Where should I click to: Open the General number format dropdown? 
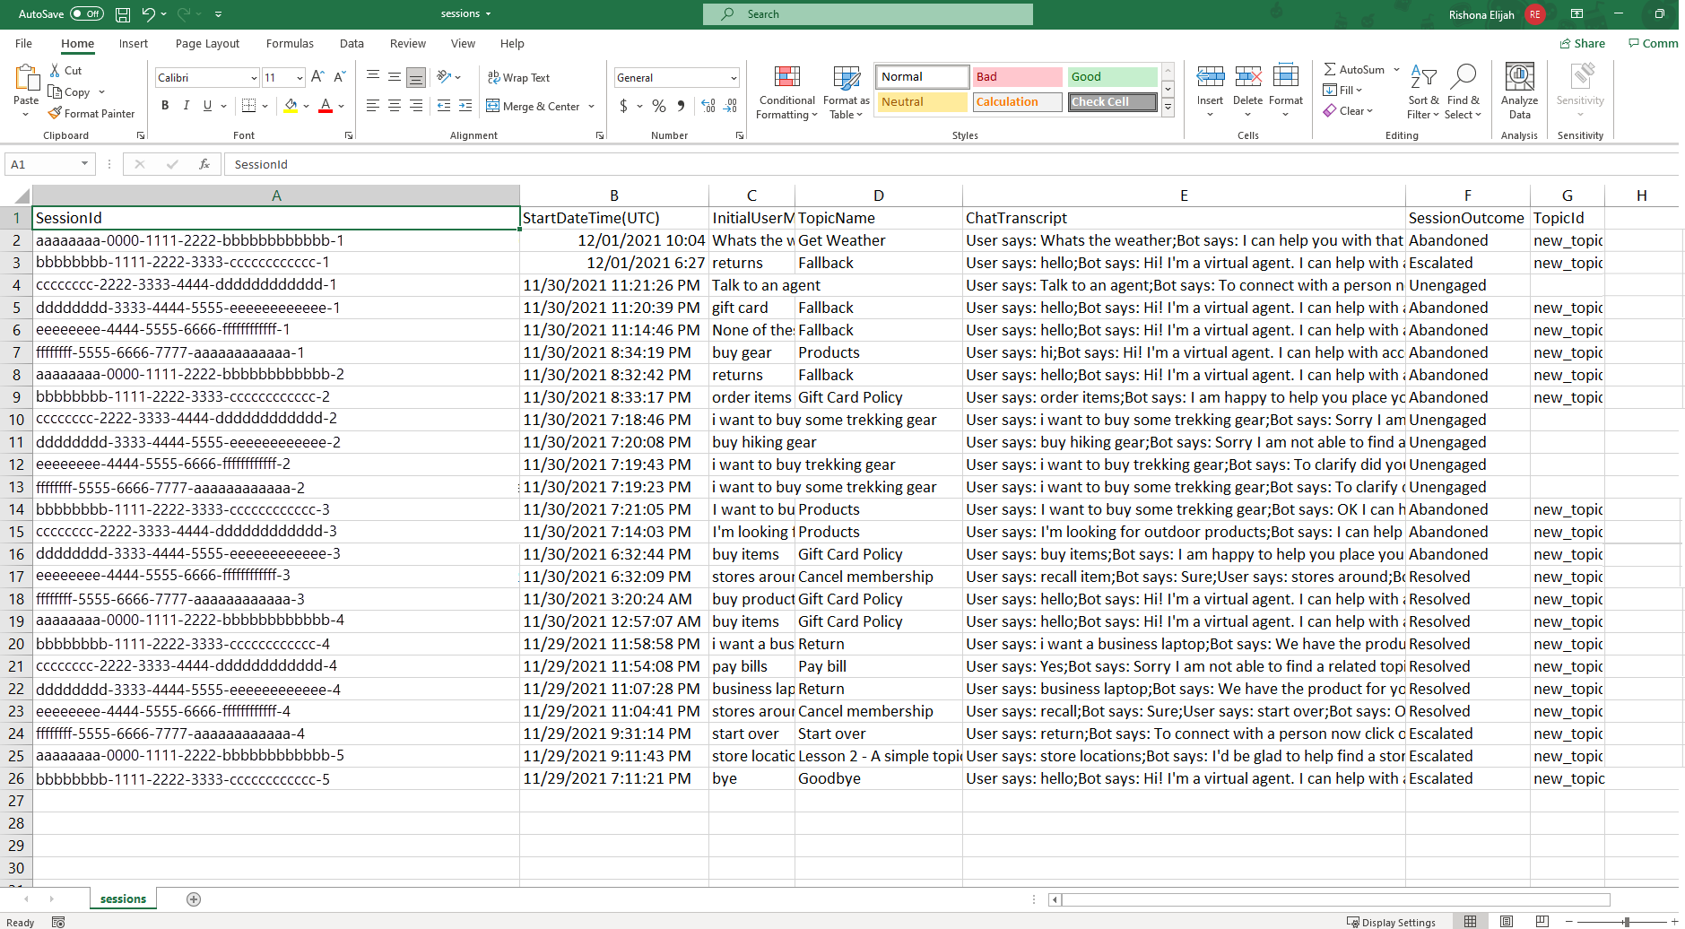coord(734,78)
